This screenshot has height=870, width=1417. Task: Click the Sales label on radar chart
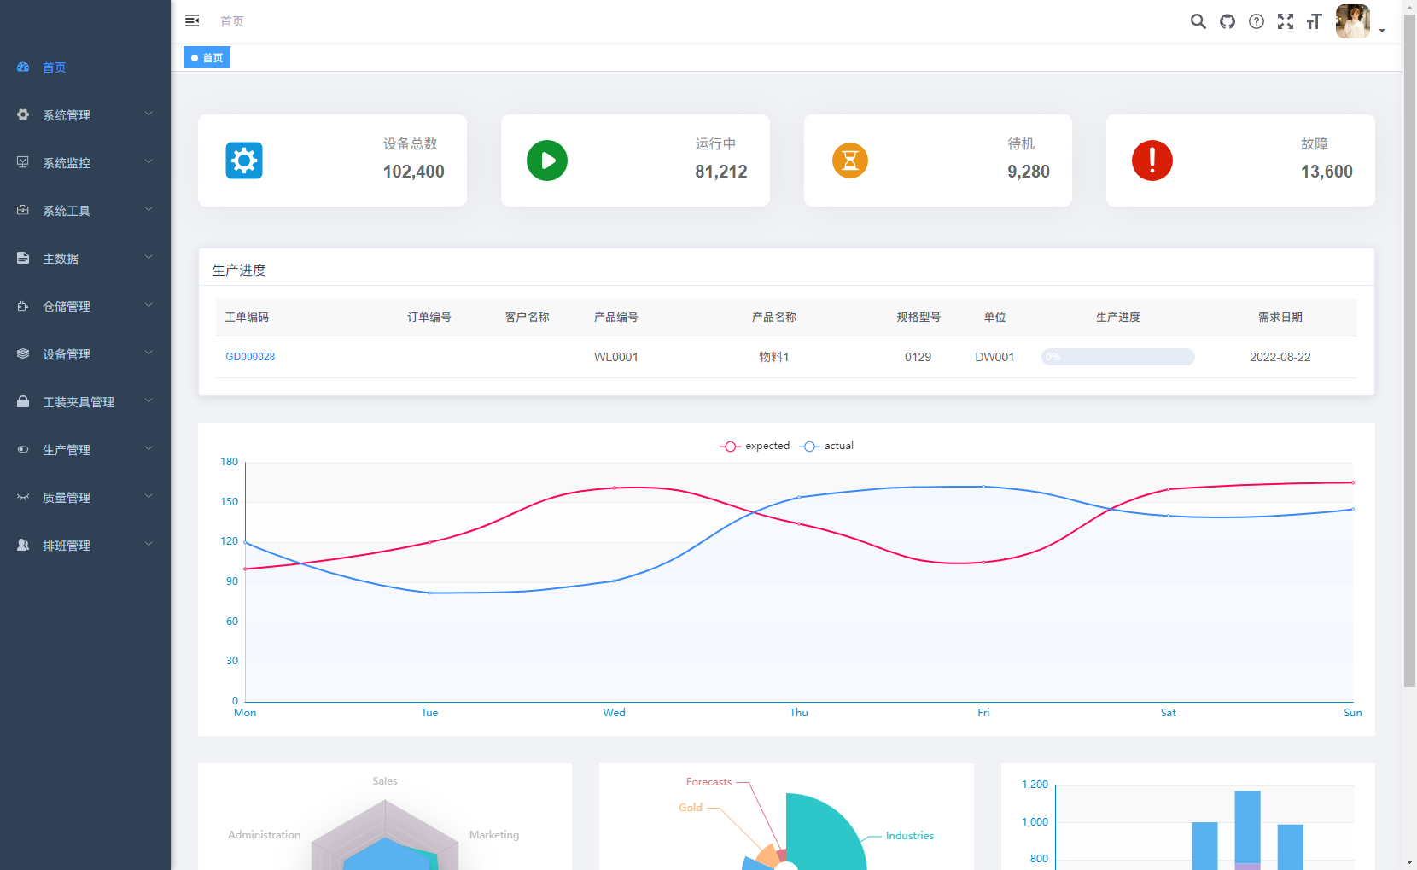coord(385,781)
